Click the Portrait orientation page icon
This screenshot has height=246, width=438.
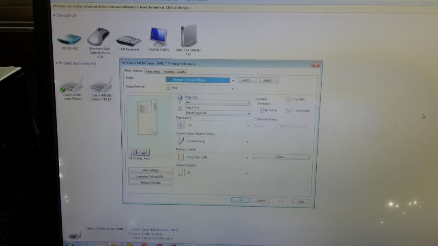[261, 110]
